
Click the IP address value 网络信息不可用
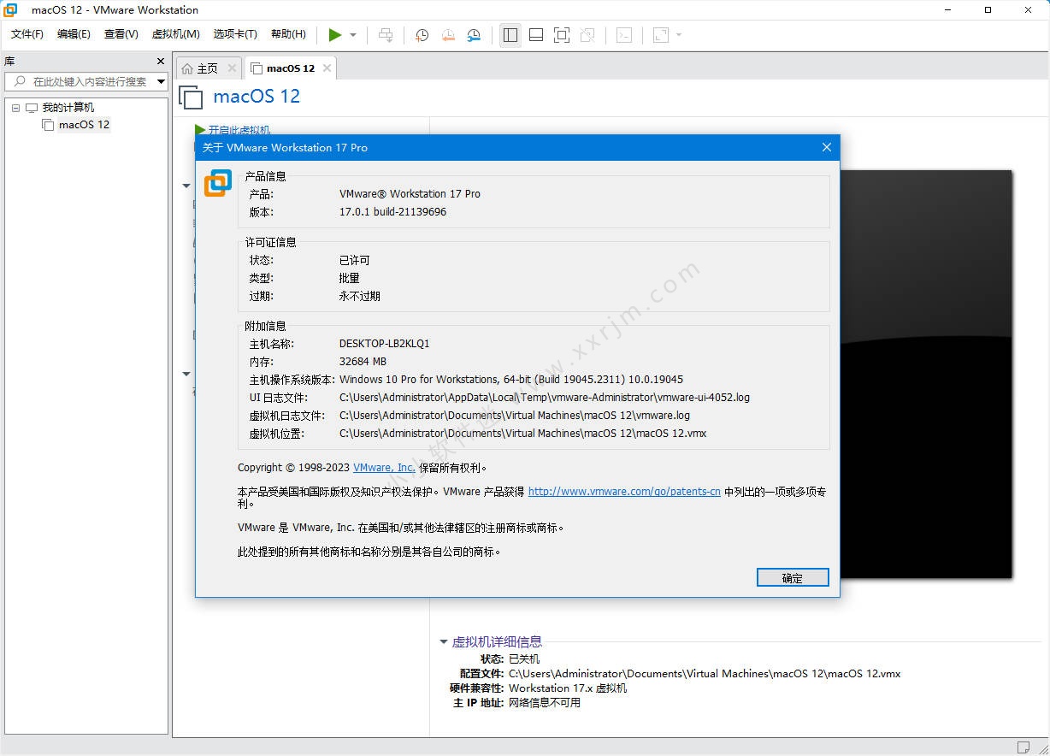click(x=545, y=703)
